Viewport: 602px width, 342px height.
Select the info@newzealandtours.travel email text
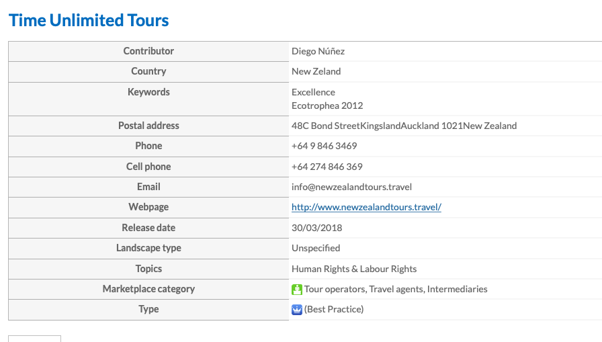click(351, 187)
